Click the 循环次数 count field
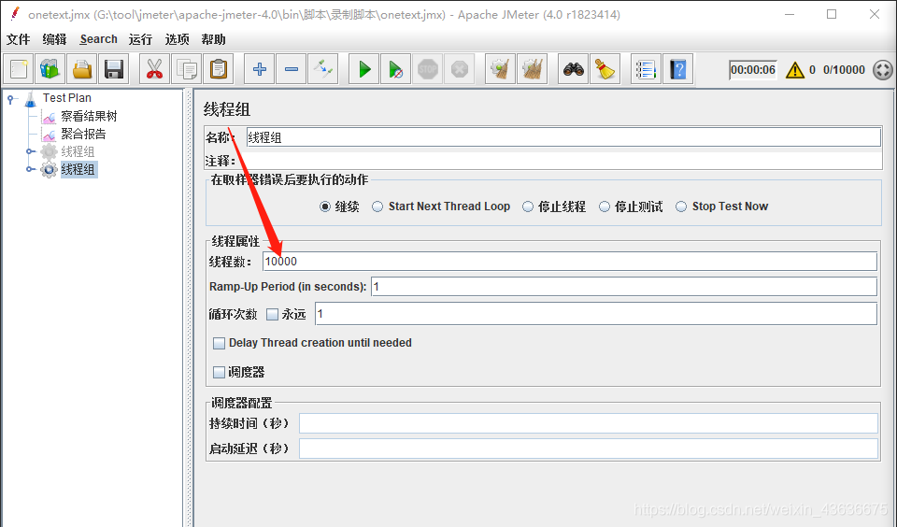Viewport: 897px width, 527px height. tap(596, 314)
